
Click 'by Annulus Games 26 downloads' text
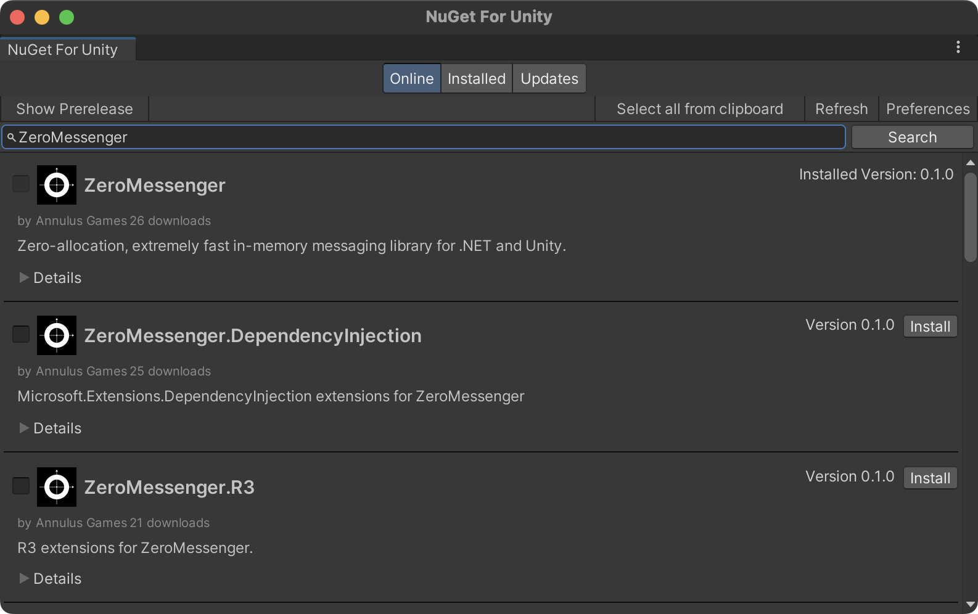click(114, 221)
